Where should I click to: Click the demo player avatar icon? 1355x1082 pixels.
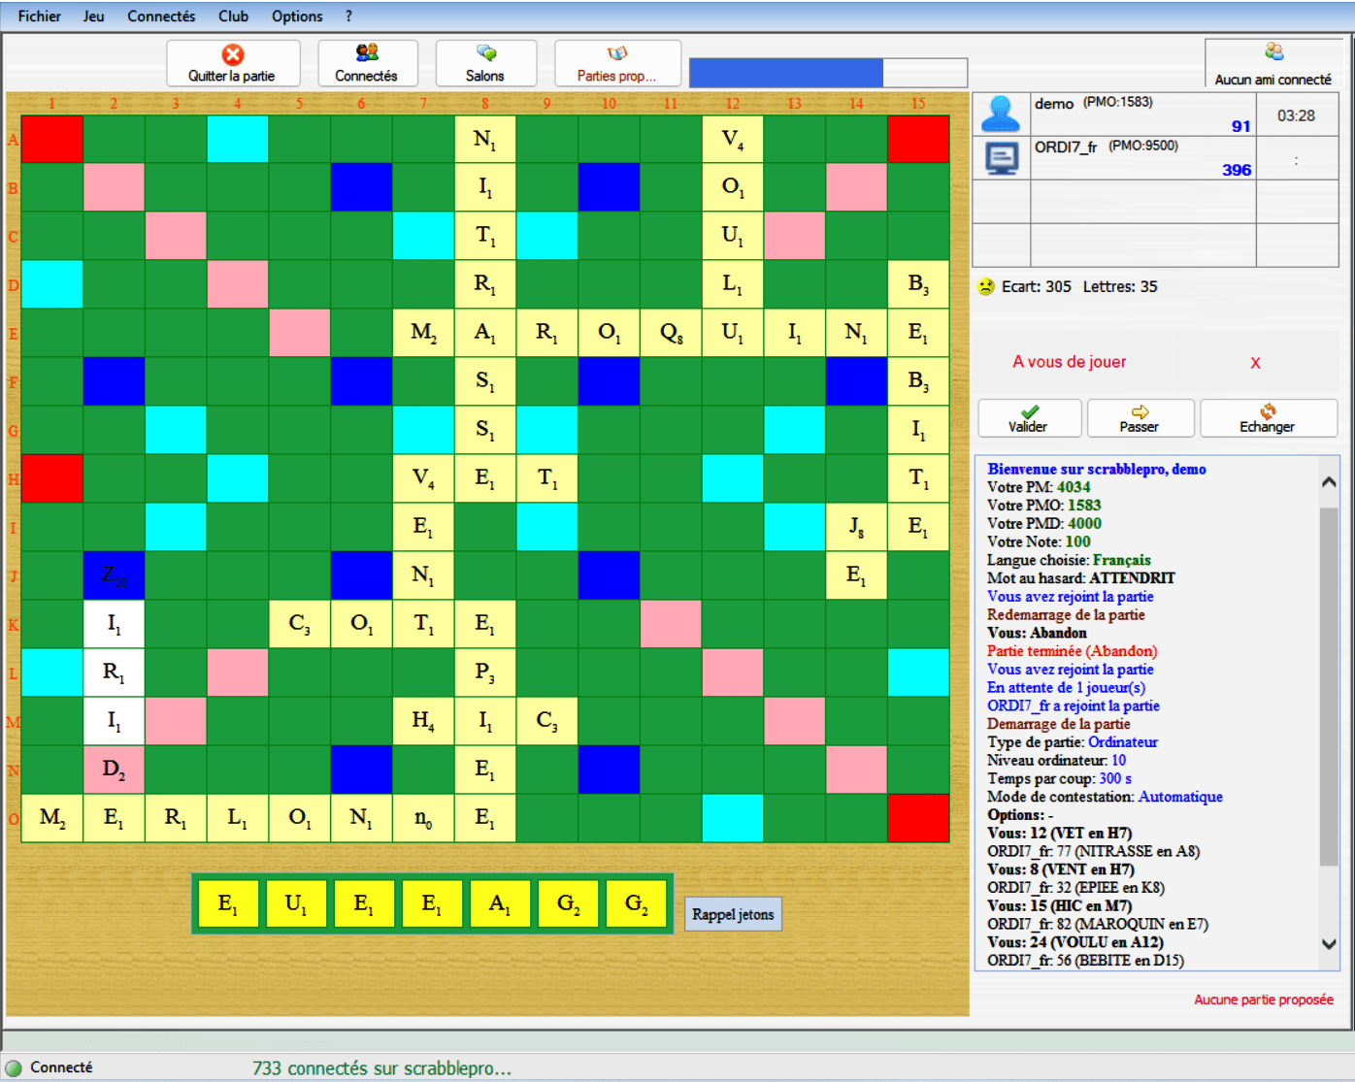1001,114
